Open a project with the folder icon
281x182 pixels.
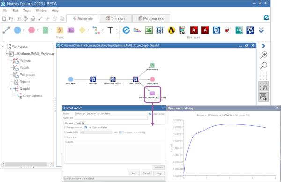tap(11, 19)
